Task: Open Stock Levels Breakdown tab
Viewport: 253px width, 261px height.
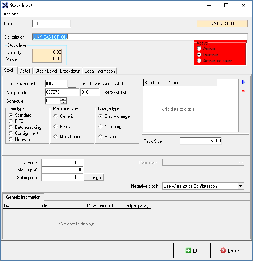Action: click(x=58, y=71)
